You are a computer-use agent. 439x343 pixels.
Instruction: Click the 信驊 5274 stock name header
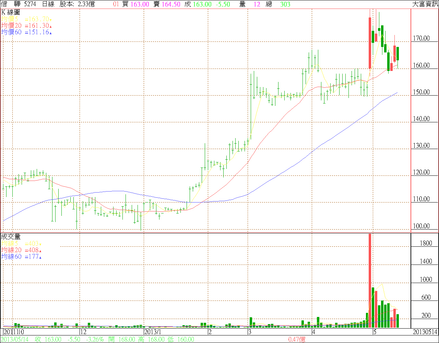tap(19, 4)
